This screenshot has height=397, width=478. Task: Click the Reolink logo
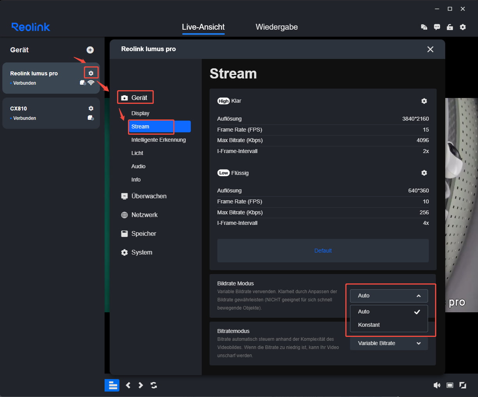click(31, 27)
